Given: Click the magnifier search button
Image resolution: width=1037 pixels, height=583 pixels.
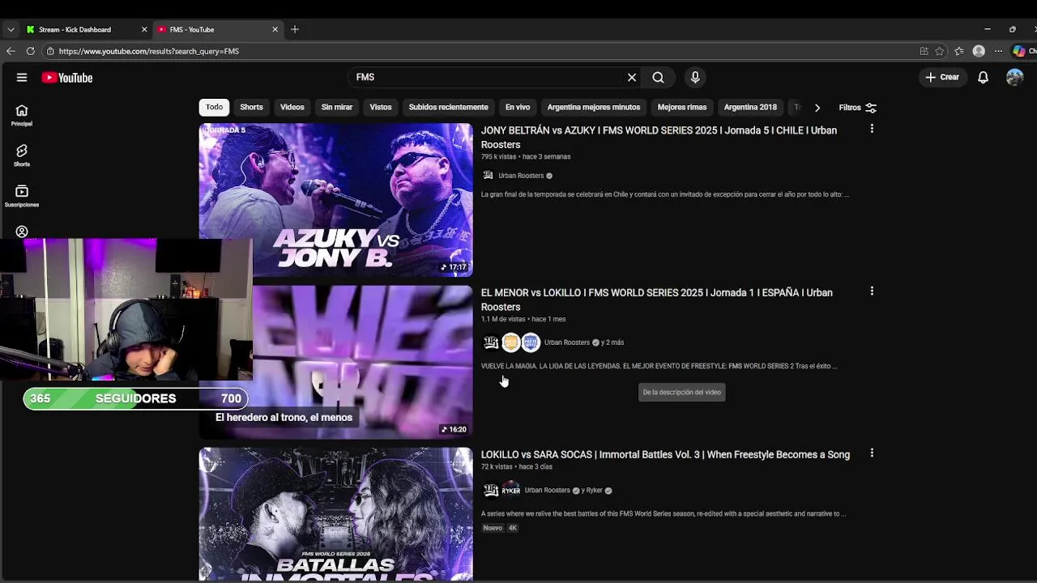Looking at the screenshot, I should click(x=658, y=77).
